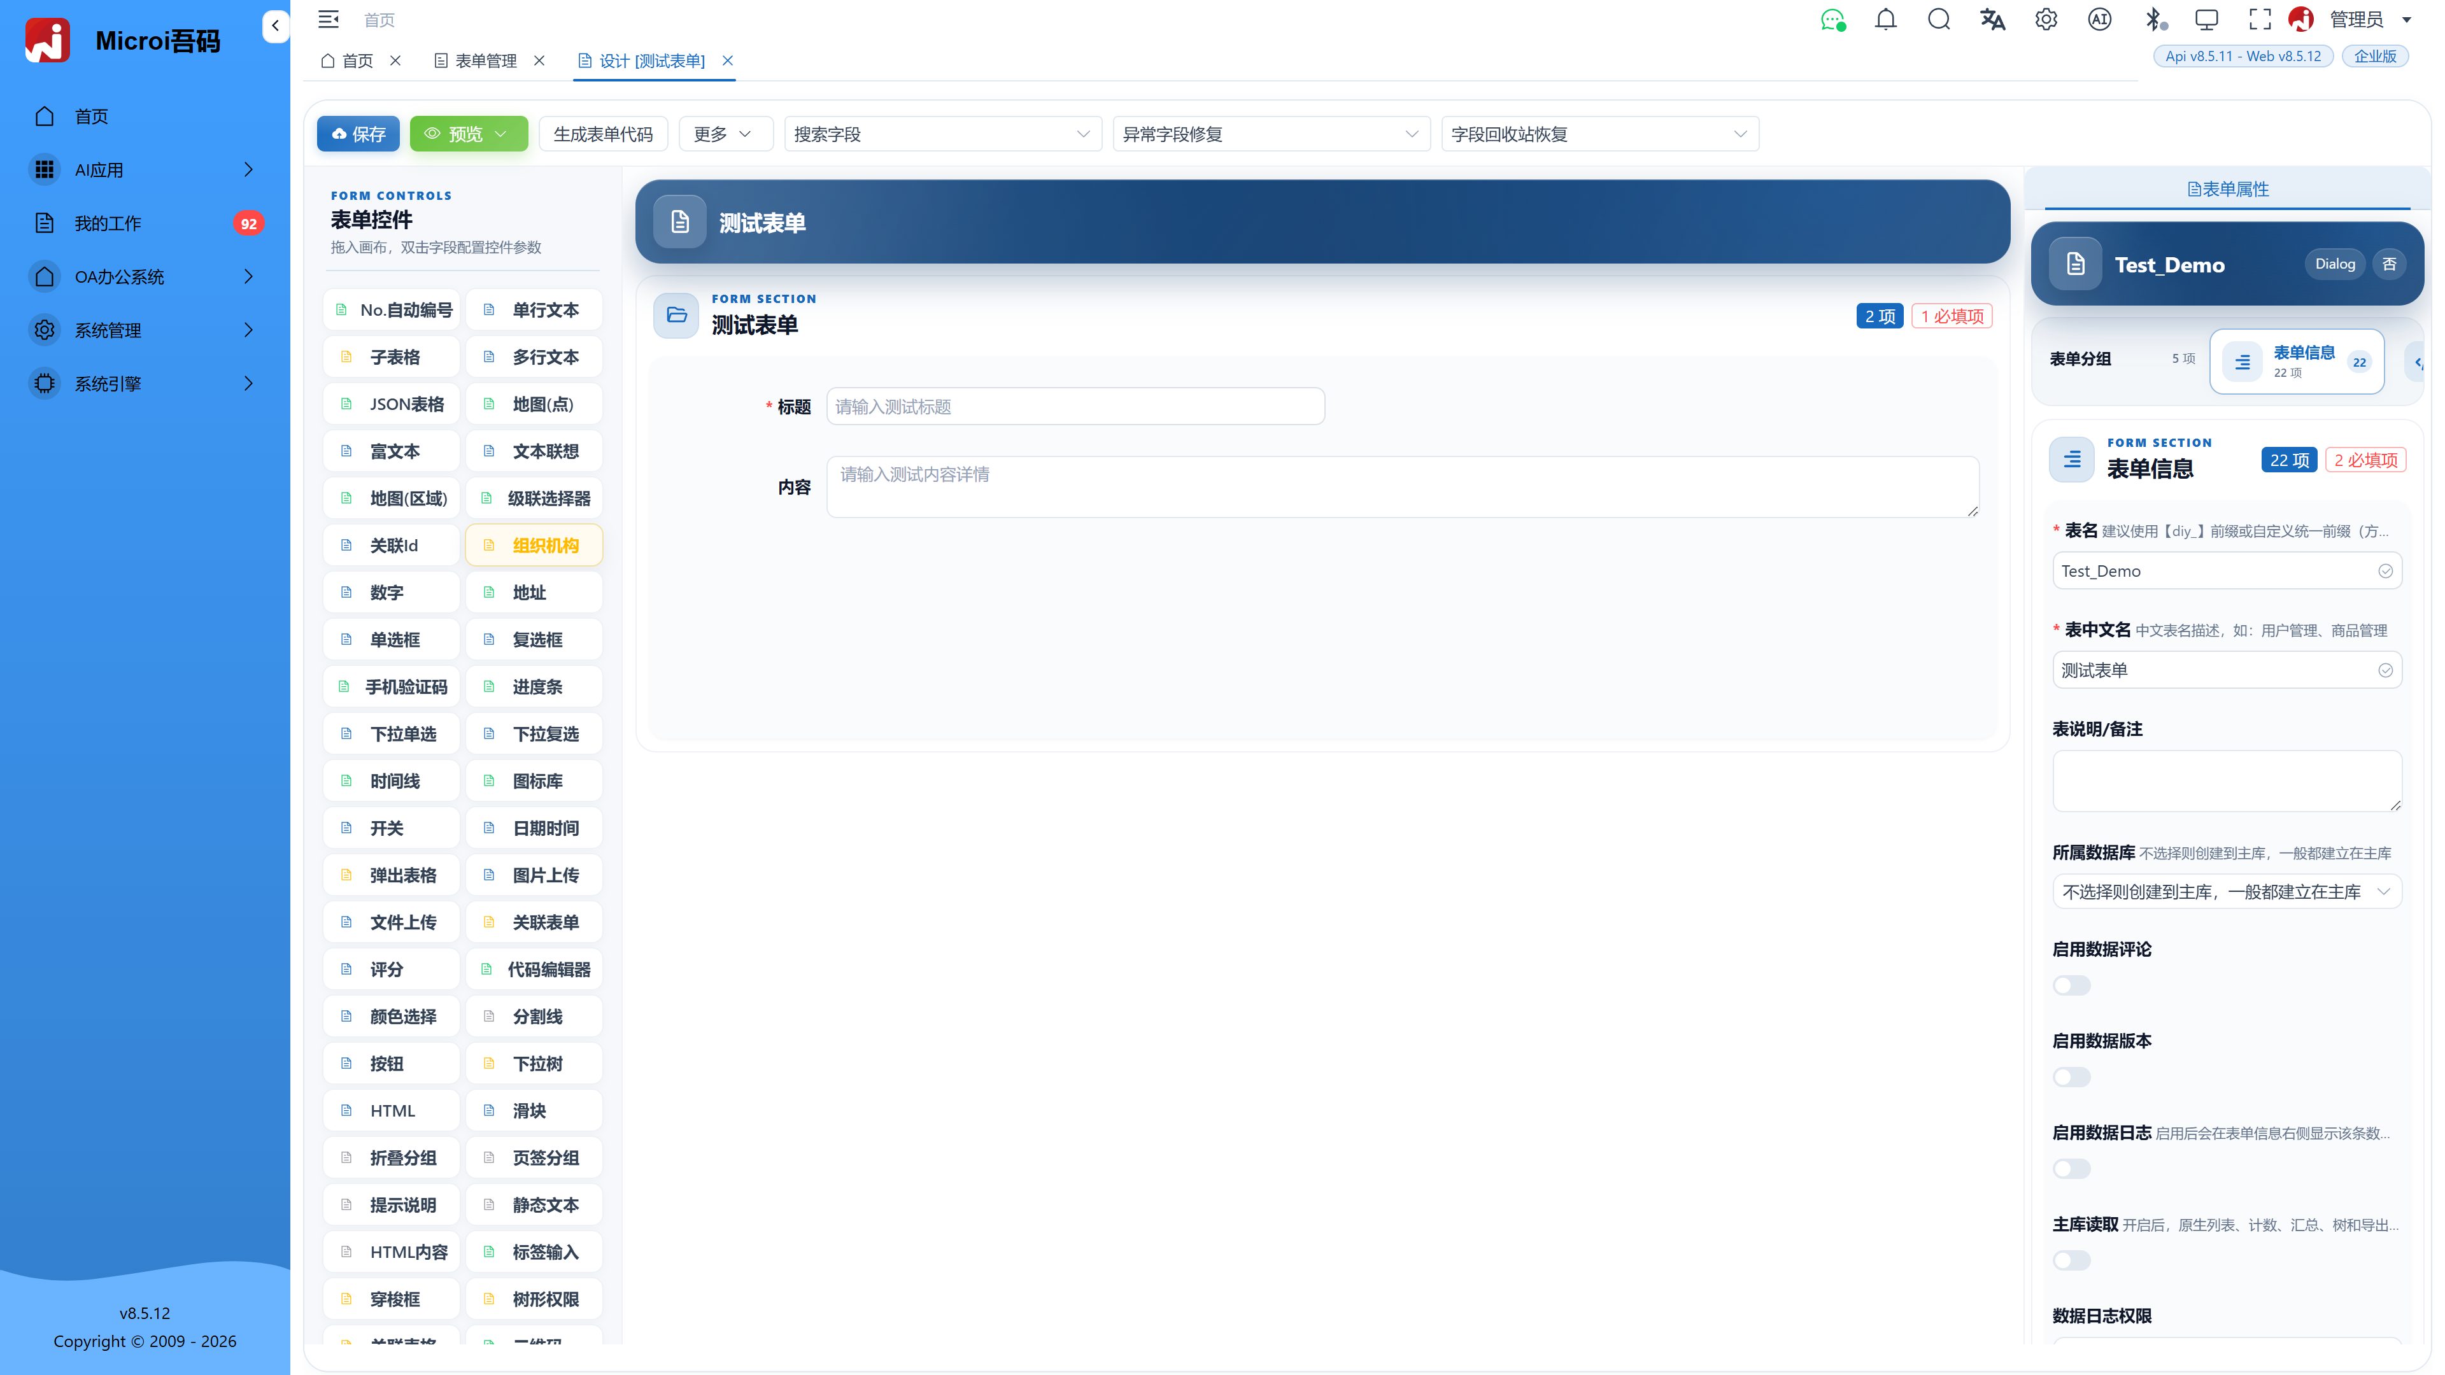Select the 表单信息 group card
Image resolution: width=2445 pixels, height=1375 pixels.
point(2296,362)
